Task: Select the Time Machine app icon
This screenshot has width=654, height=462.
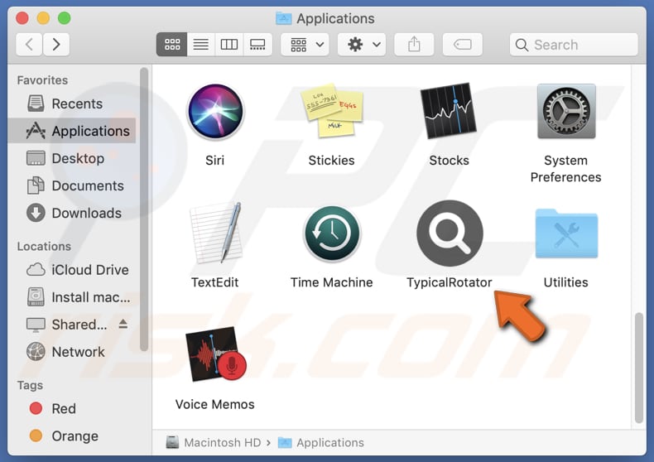Action: [x=332, y=233]
